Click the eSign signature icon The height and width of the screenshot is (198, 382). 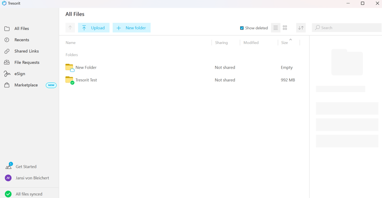7,74
